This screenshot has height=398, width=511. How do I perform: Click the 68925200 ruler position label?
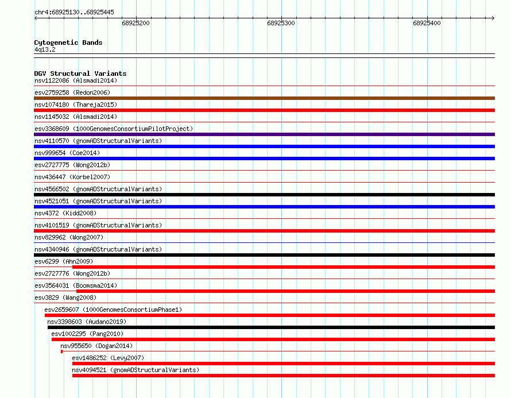(x=136, y=23)
